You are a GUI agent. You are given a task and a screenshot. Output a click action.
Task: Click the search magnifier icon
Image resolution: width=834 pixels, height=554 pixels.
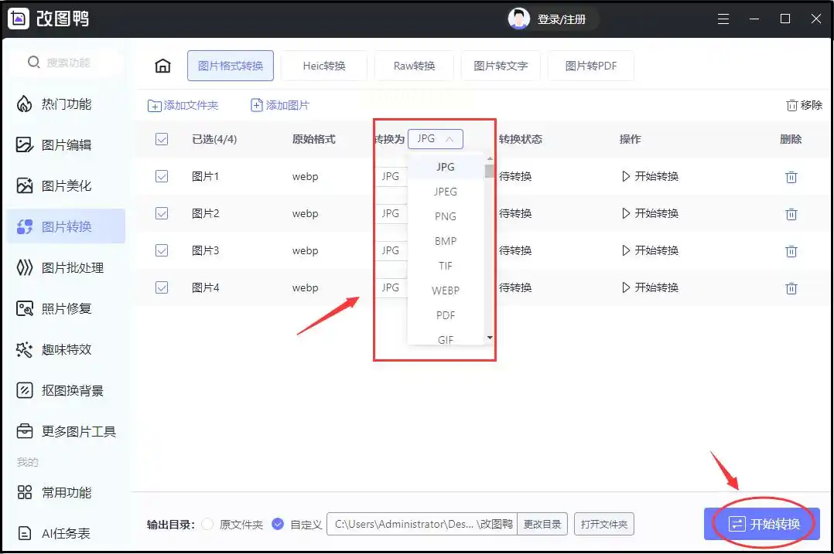click(x=33, y=62)
